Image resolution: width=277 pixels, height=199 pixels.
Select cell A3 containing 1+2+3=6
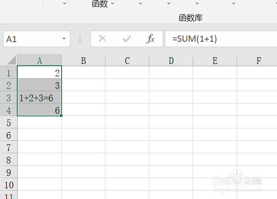tap(39, 97)
